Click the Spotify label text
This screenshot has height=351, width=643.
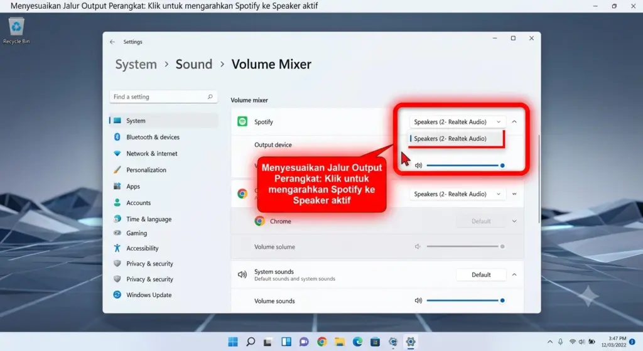[263, 122]
